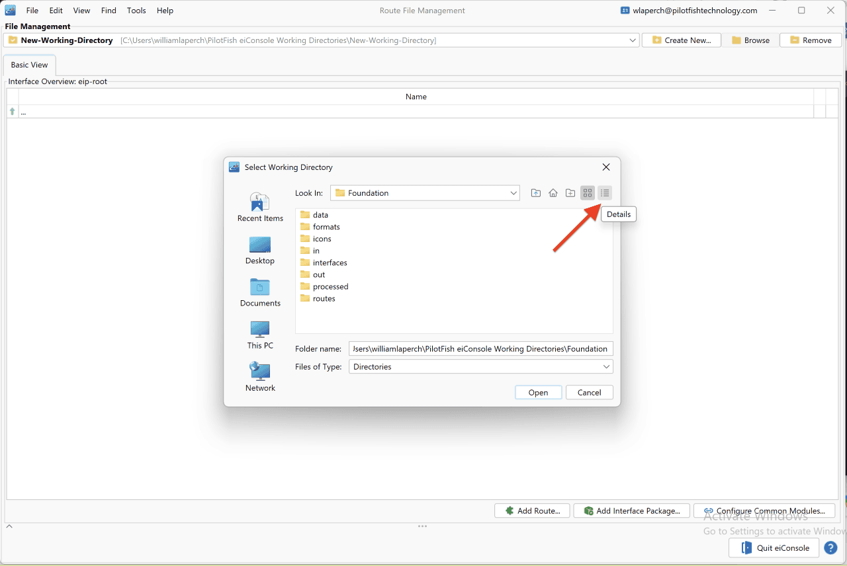Click the Remove button

tap(811, 40)
